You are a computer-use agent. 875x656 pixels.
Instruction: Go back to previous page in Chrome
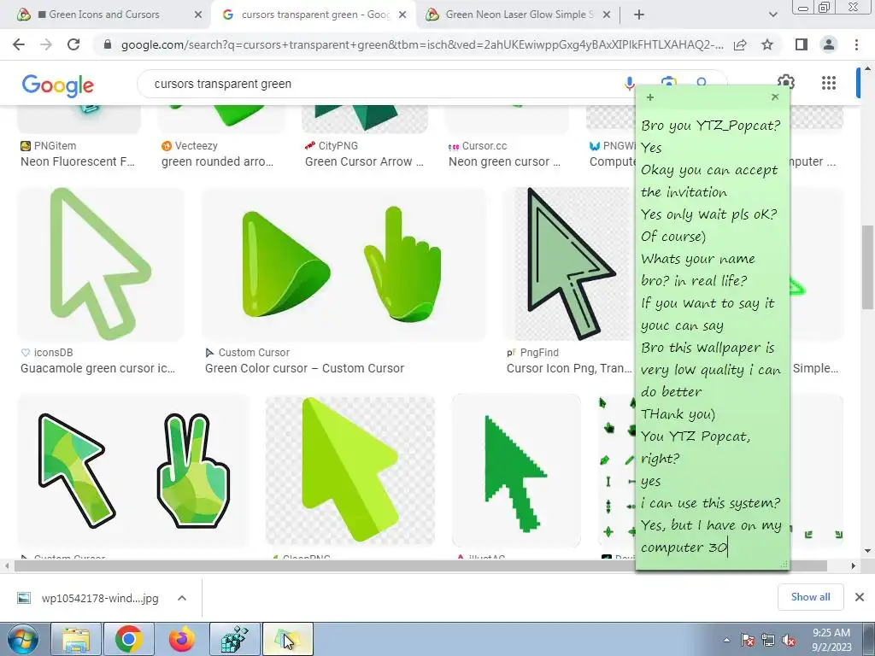click(19, 44)
